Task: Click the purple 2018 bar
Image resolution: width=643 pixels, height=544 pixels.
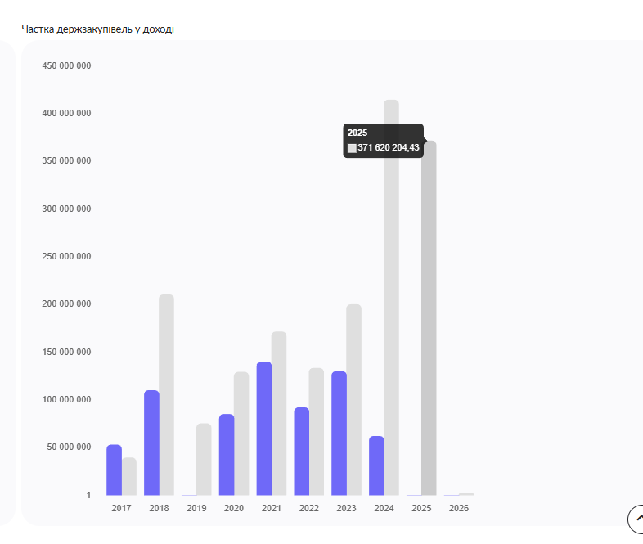Action: click(151, 443)
